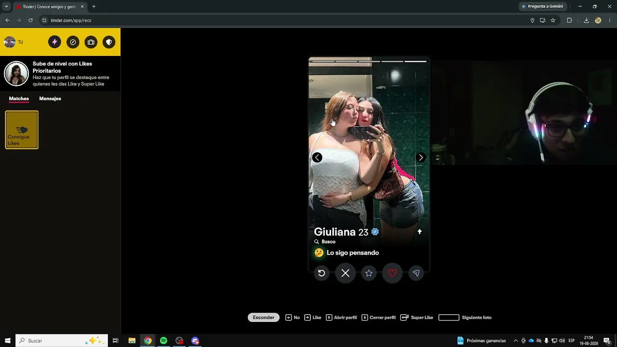The image size is (617, 347).
Task: Click the 'Abrir perfil' shortcut hint
Action: point(341,318)
